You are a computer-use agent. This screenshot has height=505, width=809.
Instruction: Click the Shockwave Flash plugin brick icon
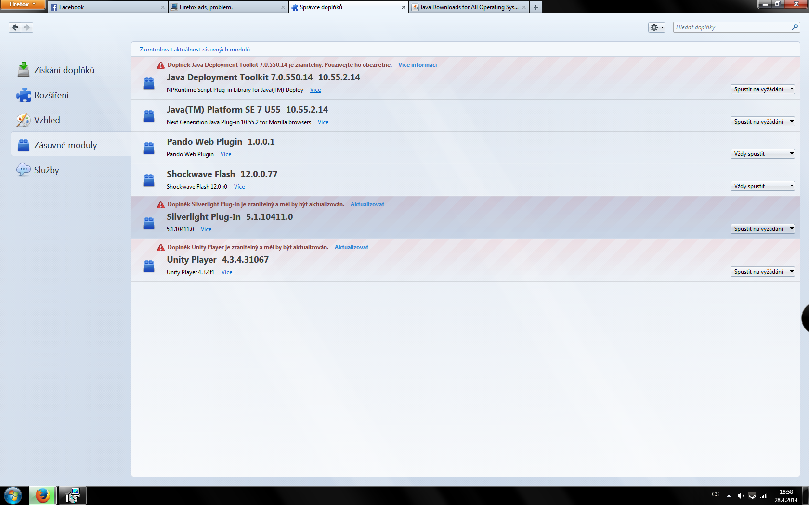tap(149, 180)
